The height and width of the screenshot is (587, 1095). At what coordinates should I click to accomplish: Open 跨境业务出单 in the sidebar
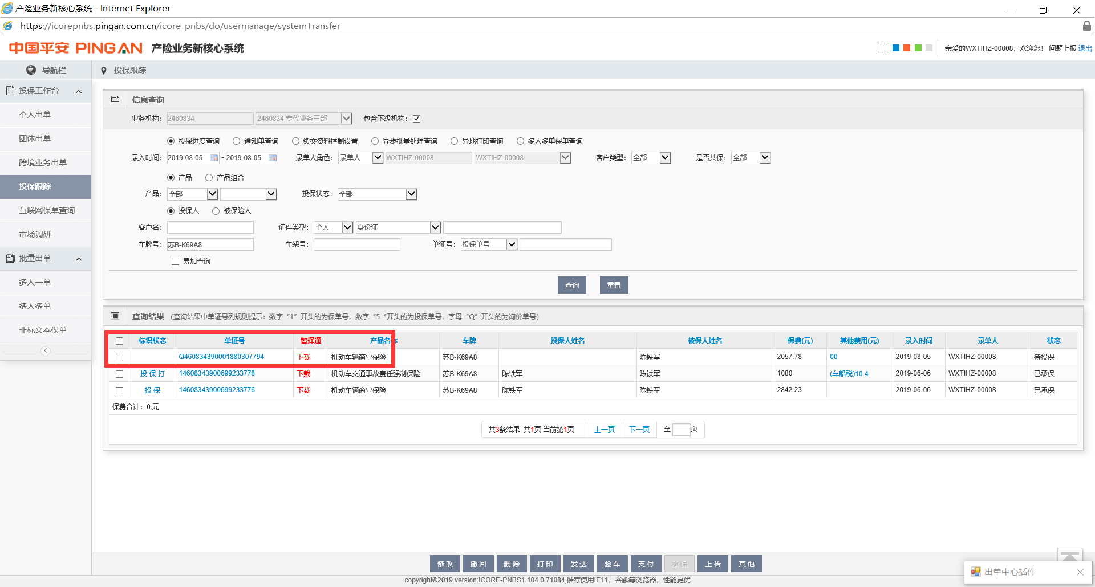click(x=43, y=162)
